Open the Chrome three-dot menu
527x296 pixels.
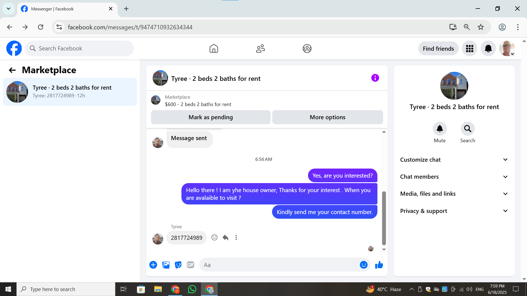(x=518, y=27)
